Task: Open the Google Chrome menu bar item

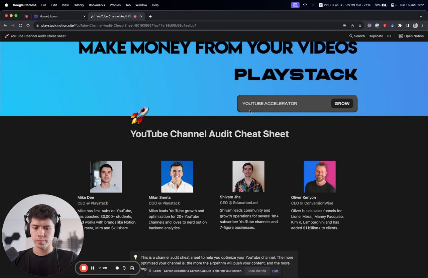Action: [25, 5]
